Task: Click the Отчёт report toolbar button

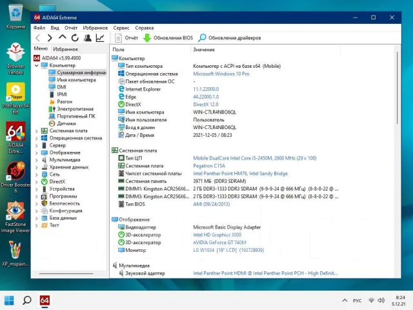Action: point(126,38)
